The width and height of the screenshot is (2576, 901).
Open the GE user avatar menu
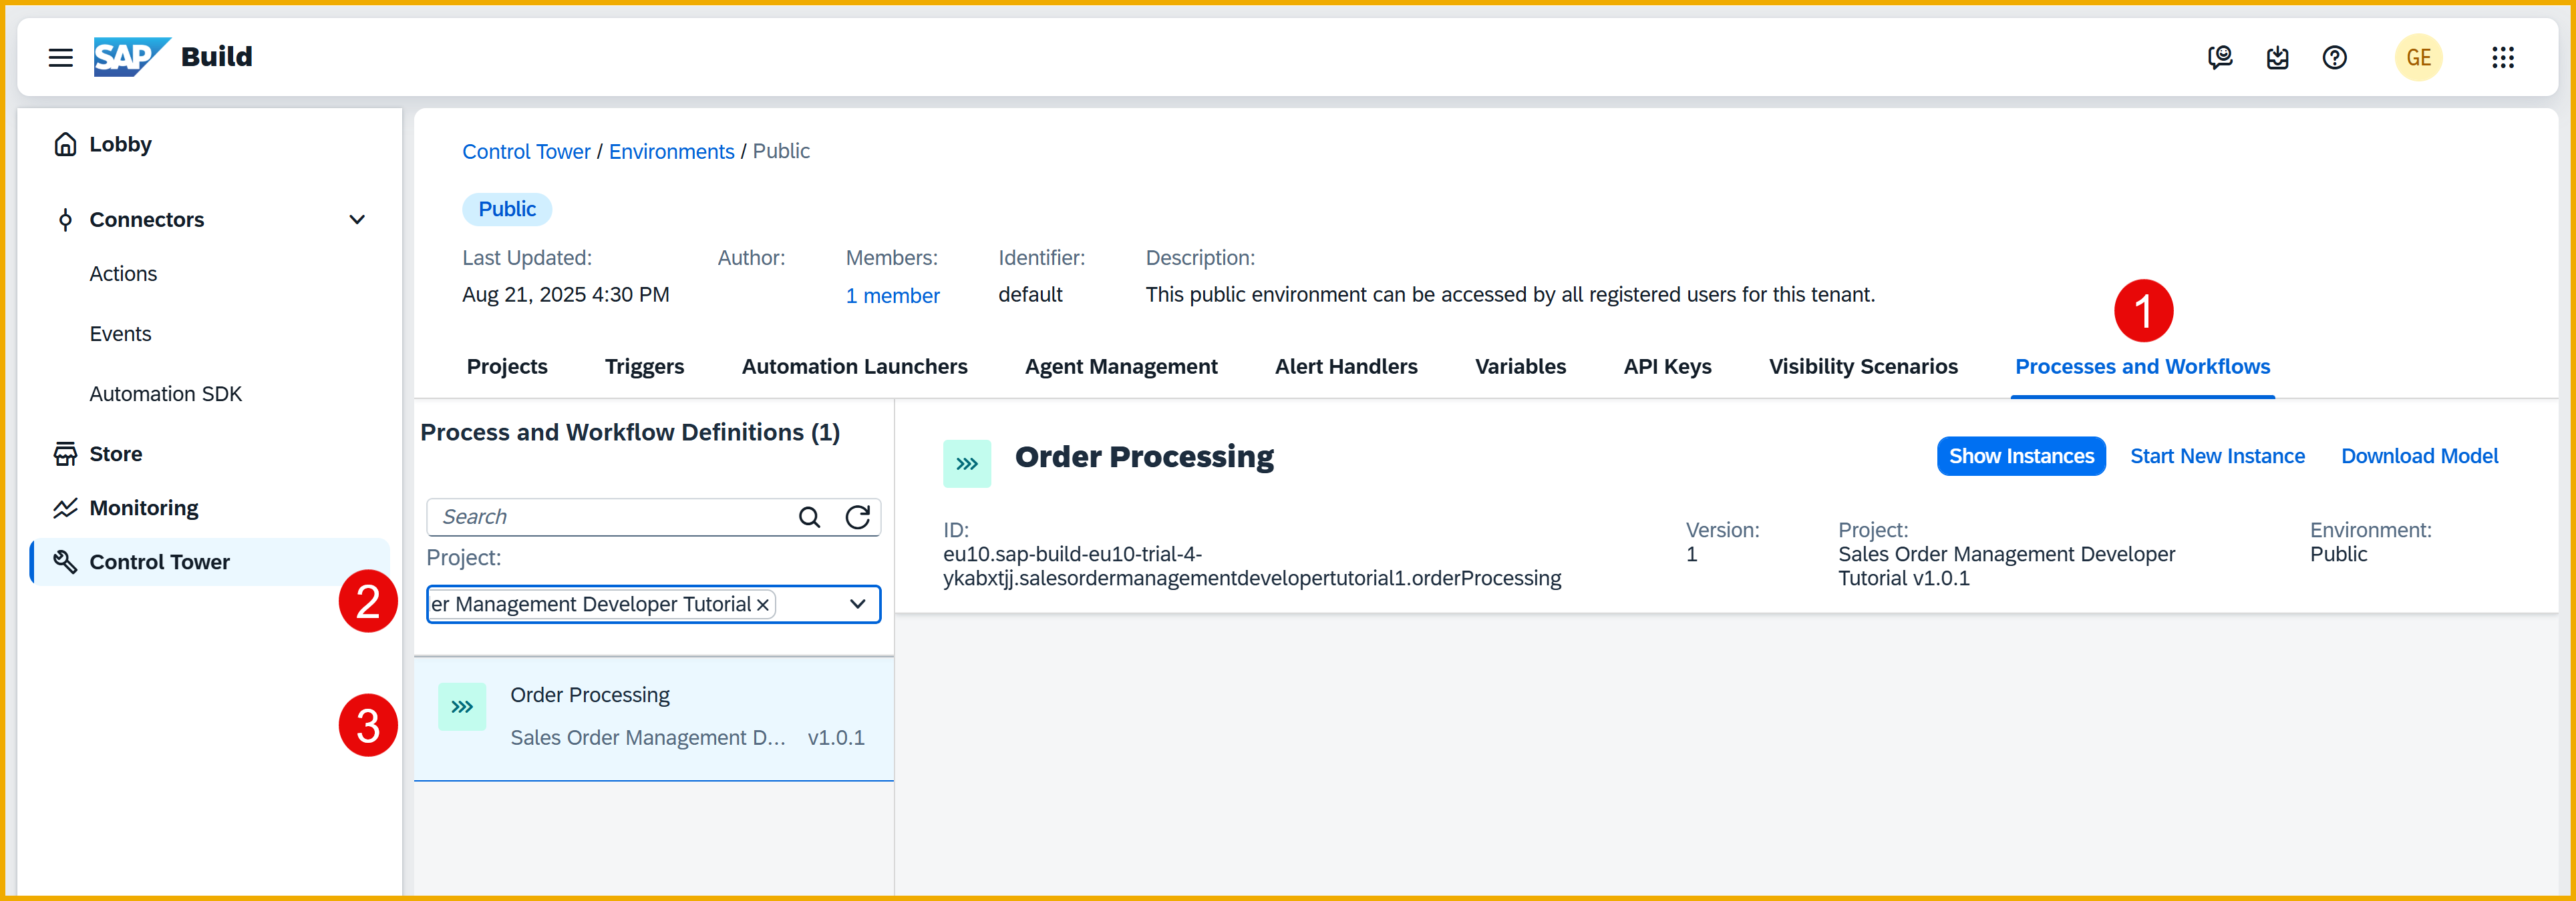(2418, 57)
